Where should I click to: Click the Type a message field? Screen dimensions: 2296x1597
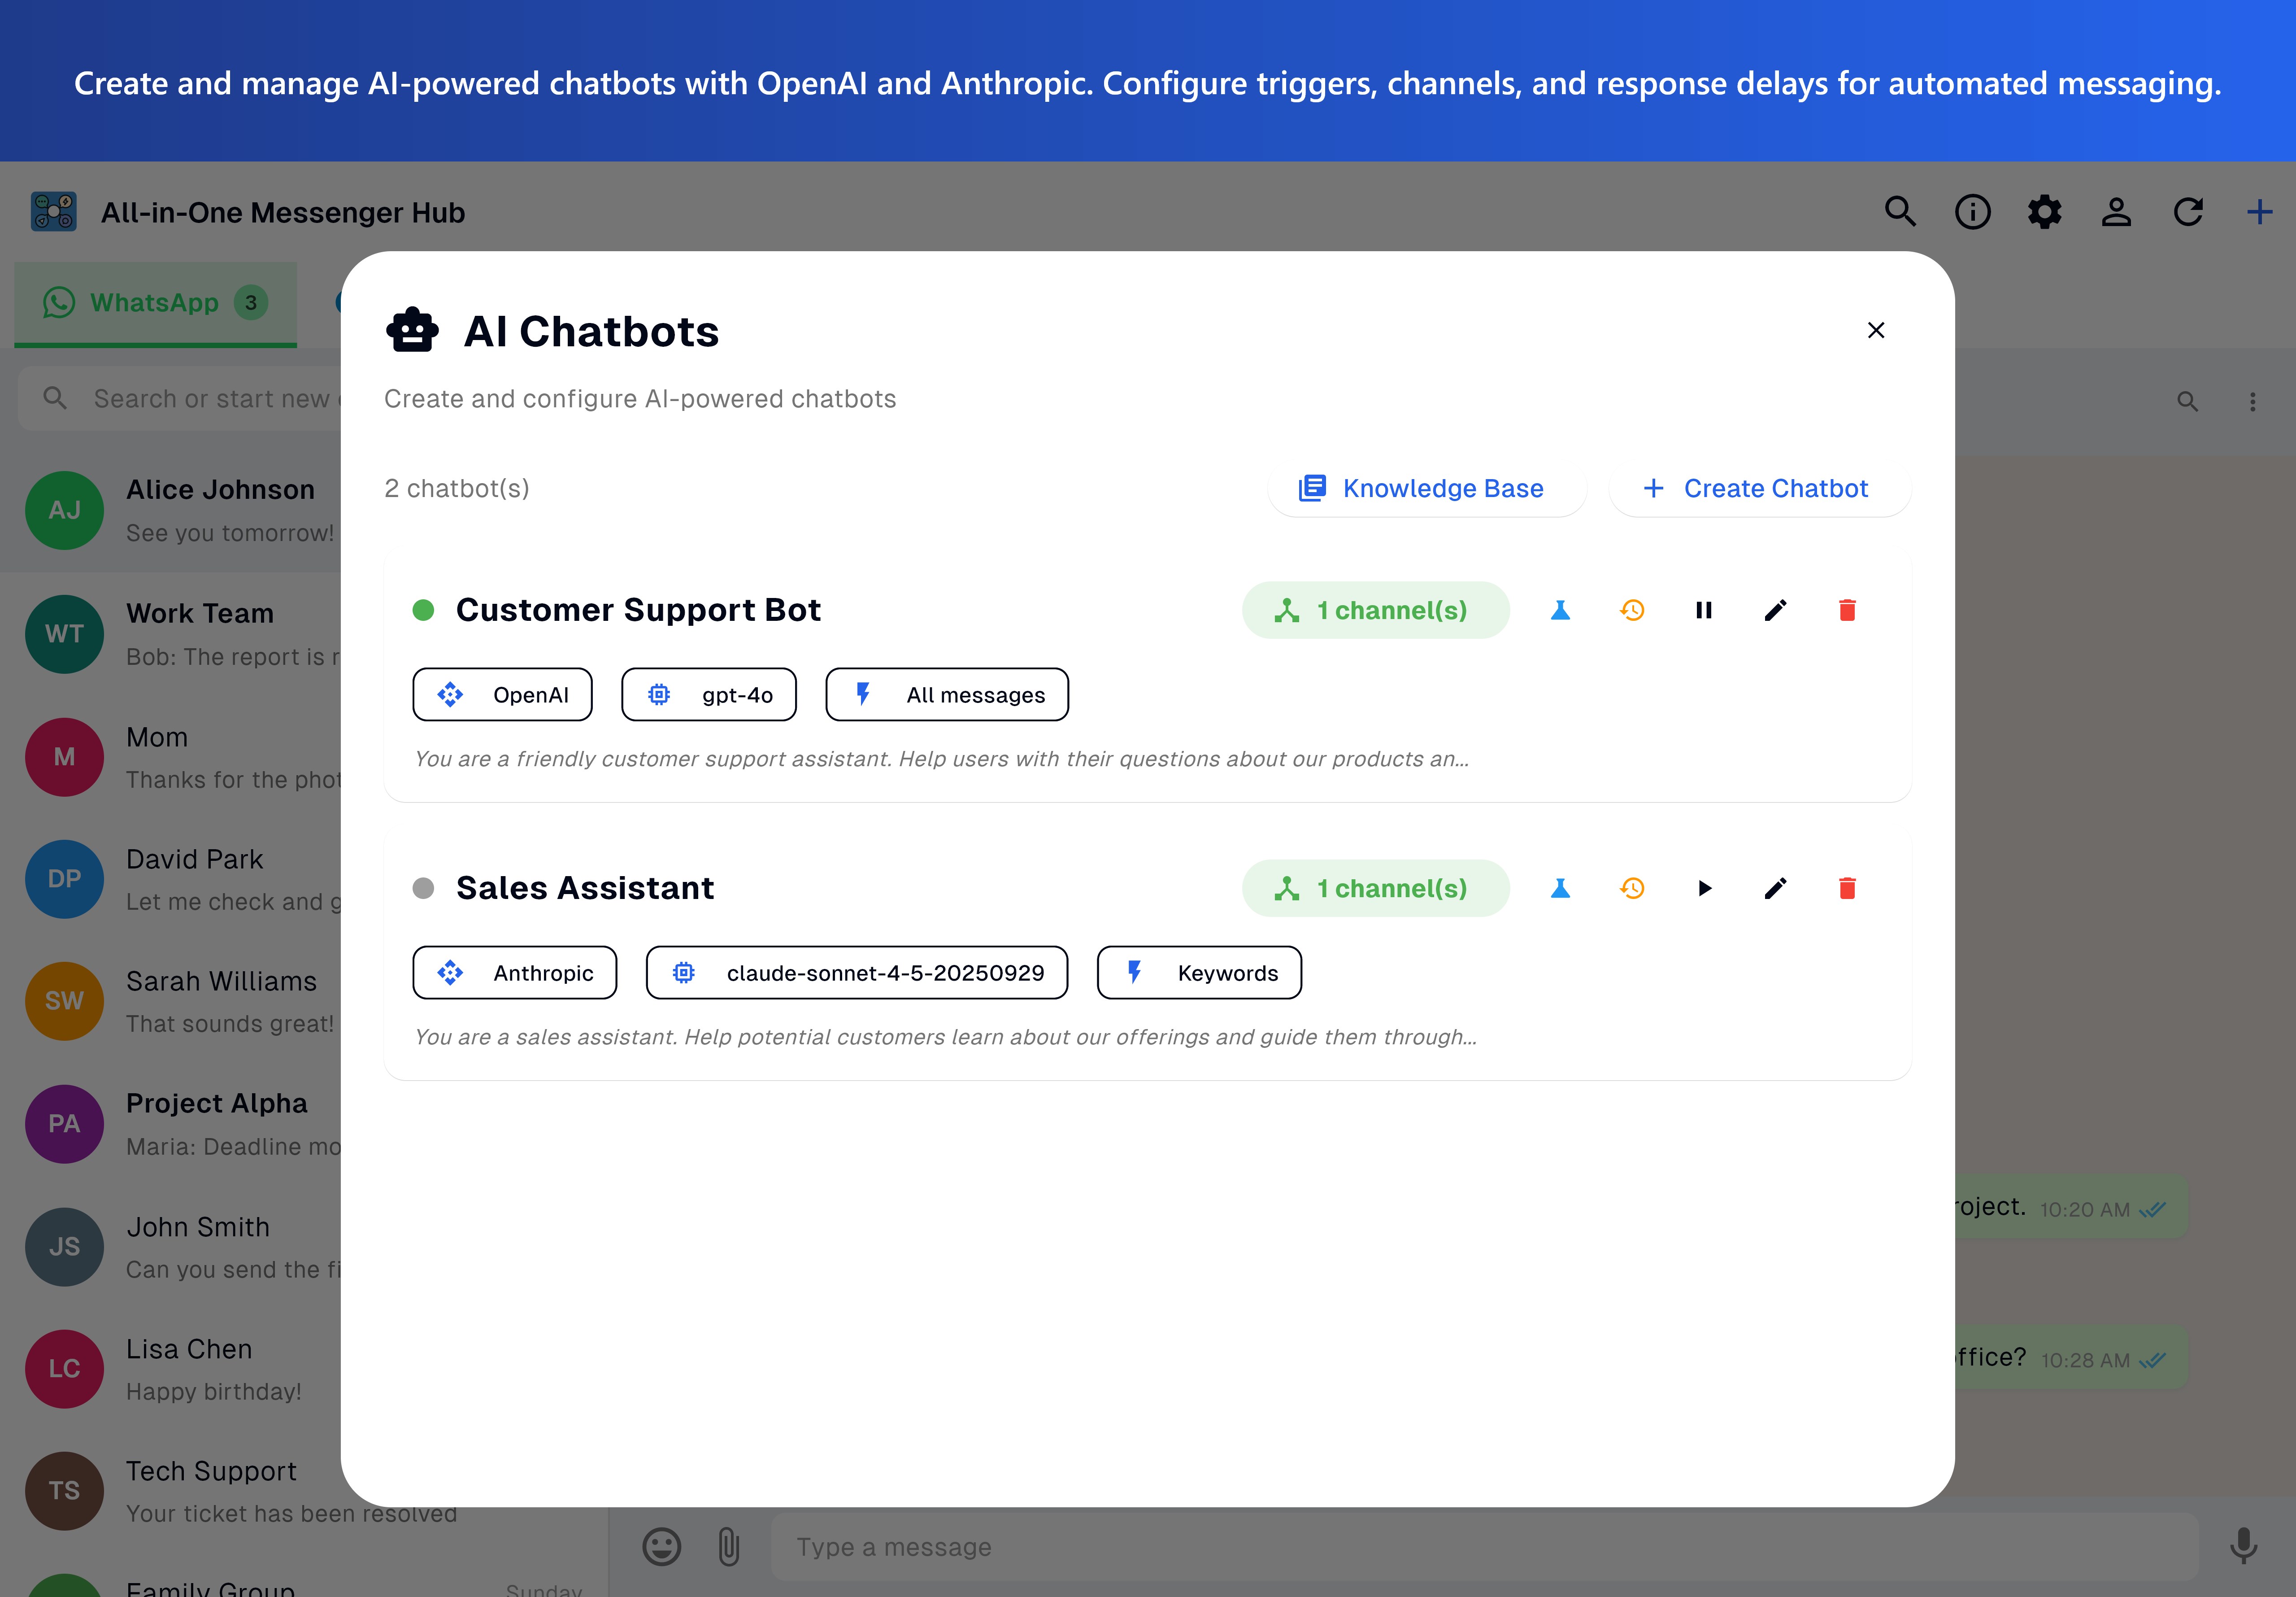pyautogui.click(x=1484, y=1547)
